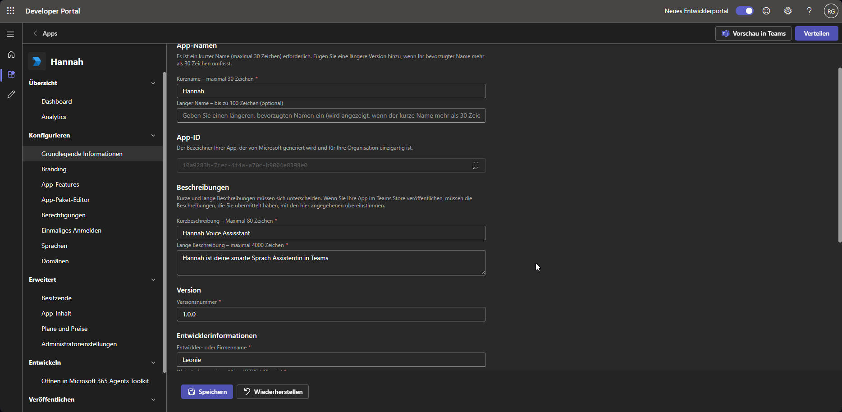Open the Tools pencil icon

pyautogui.click(x=11, y=94)
